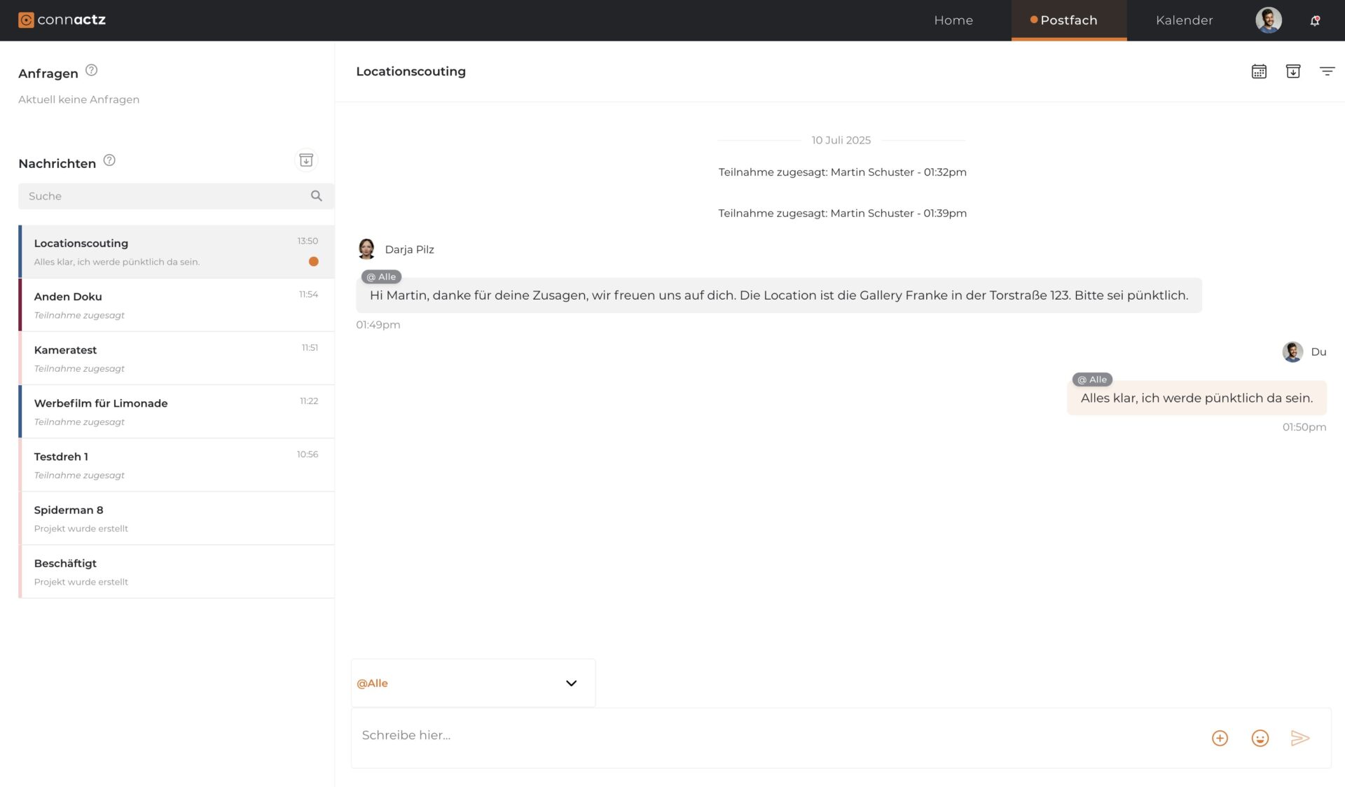The height and width of the screenshot is (787, 1345).
Task: Open the filter icon in chat header
Action: point(1327,71)
